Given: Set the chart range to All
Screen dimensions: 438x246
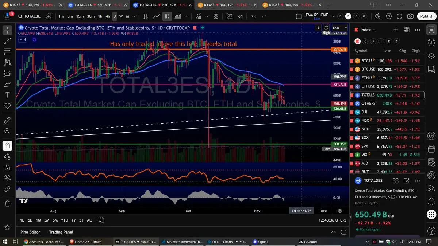Looking at the screenshot, I should click(89, 220).
